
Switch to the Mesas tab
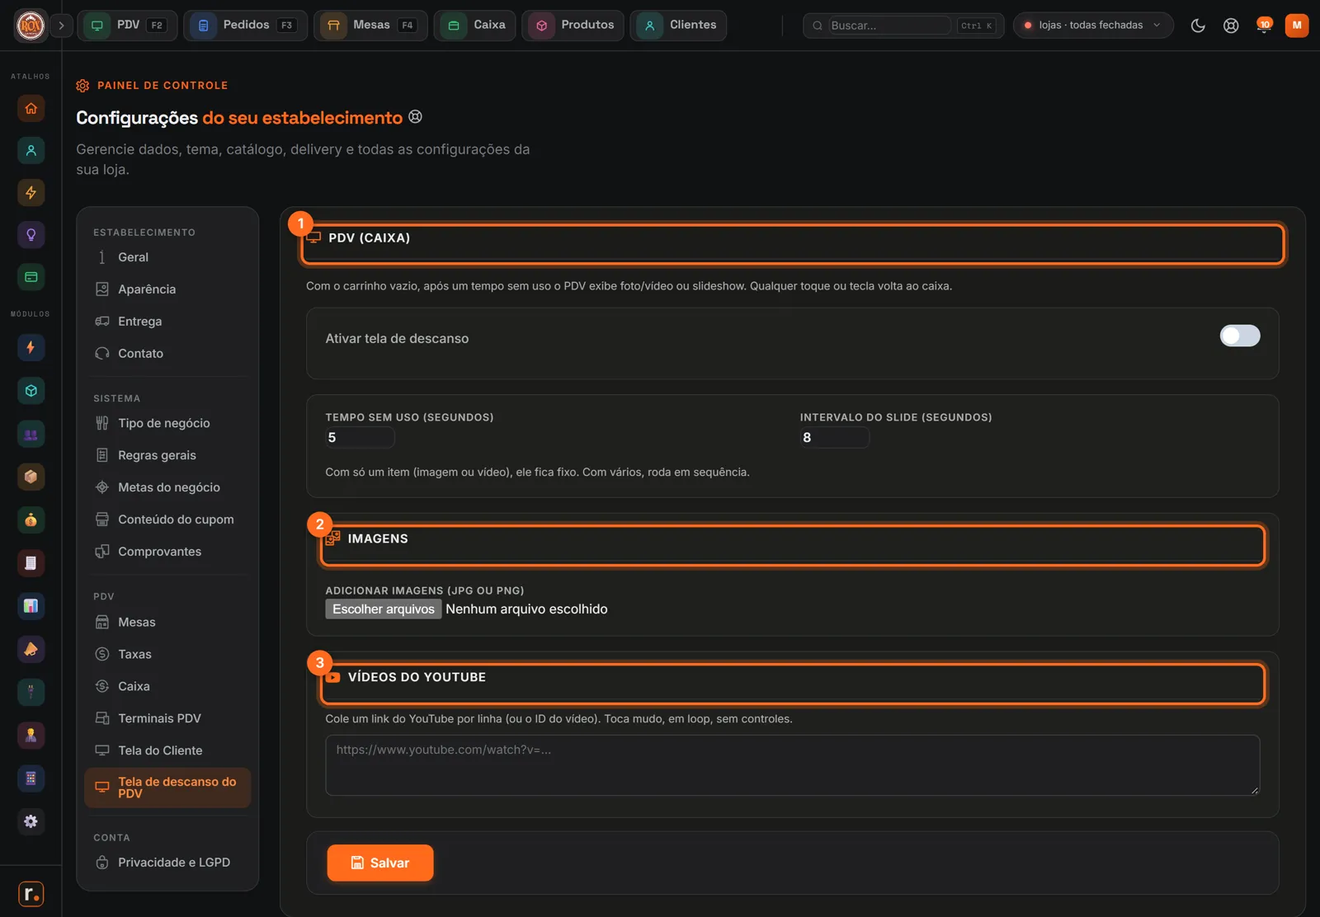370,26
